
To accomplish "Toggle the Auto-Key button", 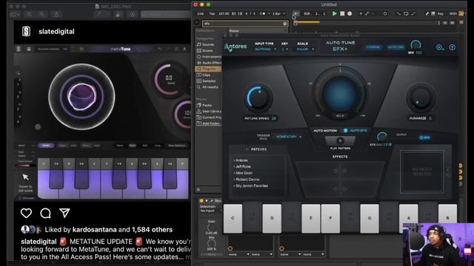I will point(395,47).
